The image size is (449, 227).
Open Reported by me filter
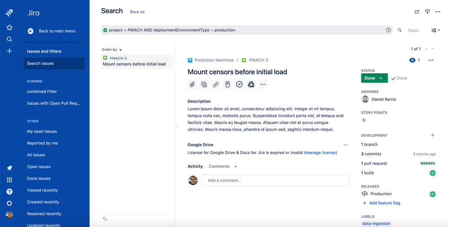pyautogui.click(x=42, y=143)
